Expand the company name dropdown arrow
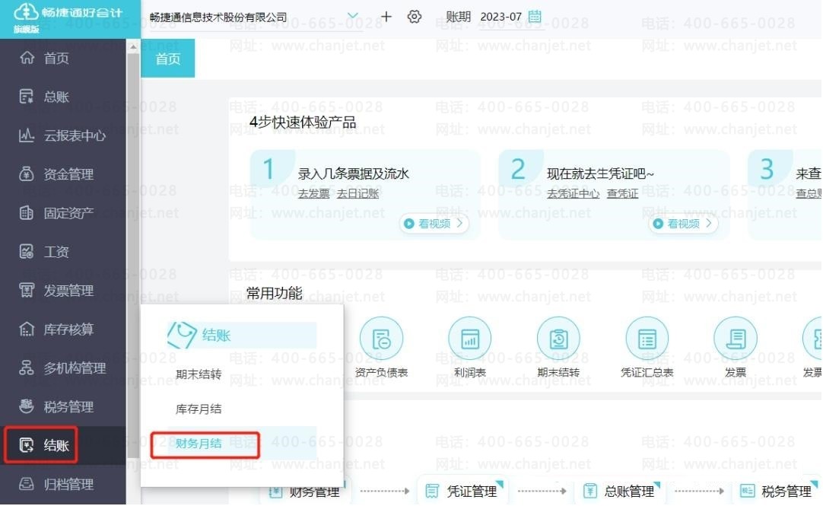 pyautogui.click(x=353, y=16)
